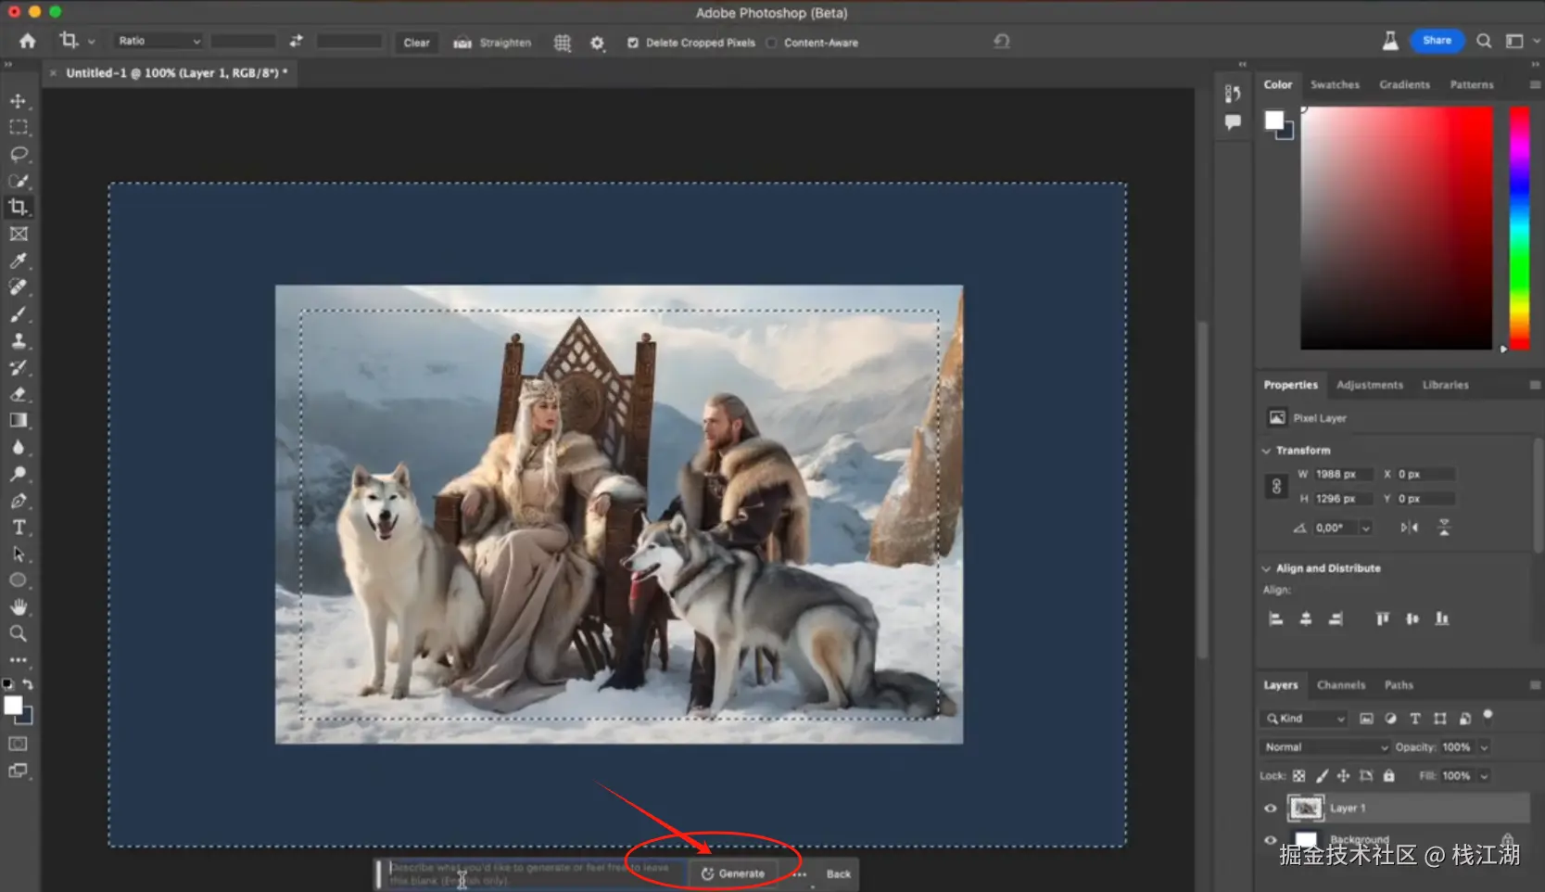The width and height of the screenshot is (1545, 892).
Task: Toggle layer filtering on or off
Action: coord(1488,715)
